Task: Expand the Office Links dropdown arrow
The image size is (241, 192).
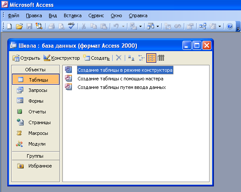Action: [x=140, y=26]
